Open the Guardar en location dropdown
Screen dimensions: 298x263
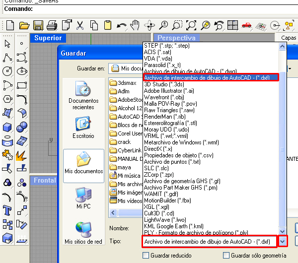click(290, 68)
